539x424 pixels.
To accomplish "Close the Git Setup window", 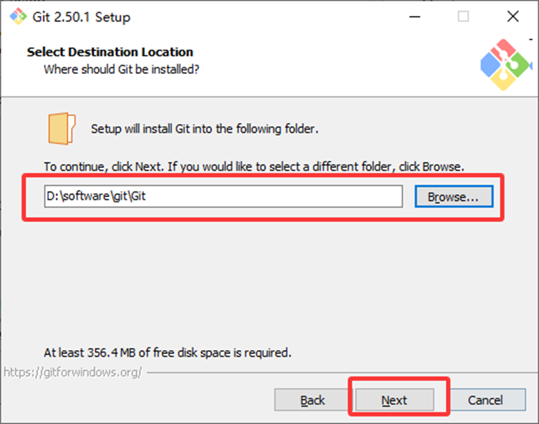I will [513, 17].
